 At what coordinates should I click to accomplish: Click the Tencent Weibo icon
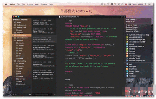click(127, 71)
